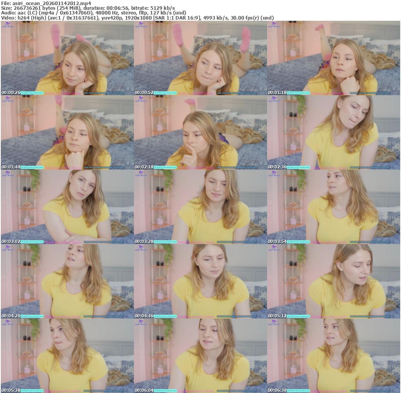Select the thumbnail frame stamped 00:00:52
This screenshot has width=401, height=393.
point(200,58)
